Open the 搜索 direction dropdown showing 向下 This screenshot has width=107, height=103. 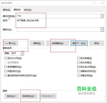(x=18, y=53)
